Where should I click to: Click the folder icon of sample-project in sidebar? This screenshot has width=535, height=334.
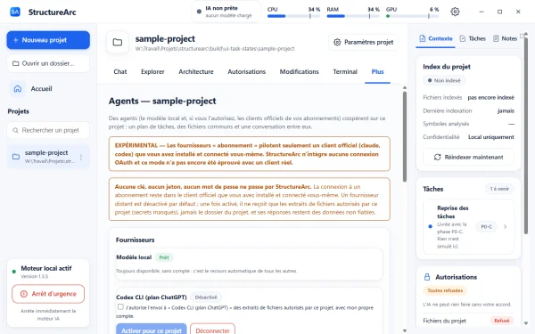(x=16, y=157)
